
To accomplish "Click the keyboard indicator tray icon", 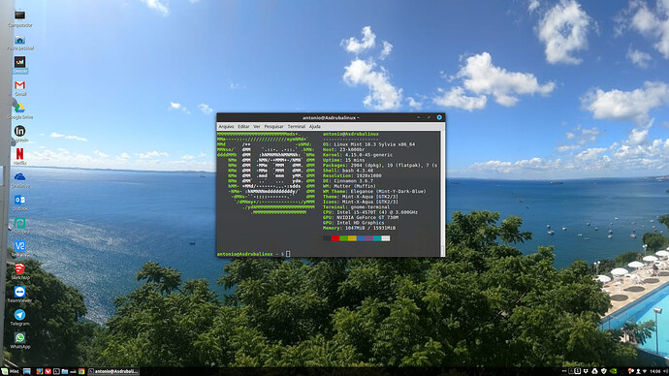I will coord(578,371).
